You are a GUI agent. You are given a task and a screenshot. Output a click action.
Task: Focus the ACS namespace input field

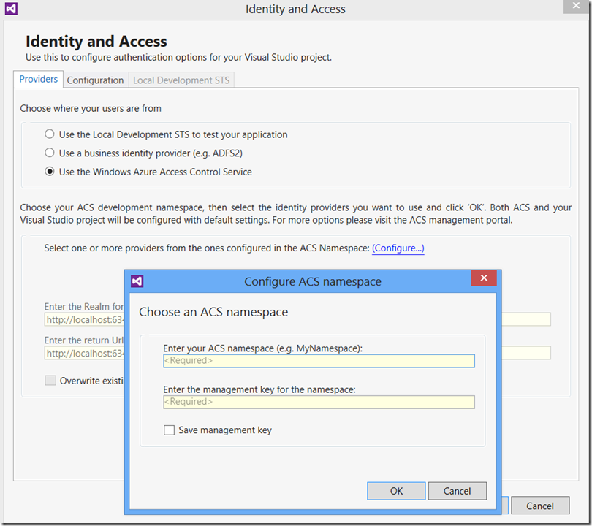pyautogui.click(x=319, y=361)
